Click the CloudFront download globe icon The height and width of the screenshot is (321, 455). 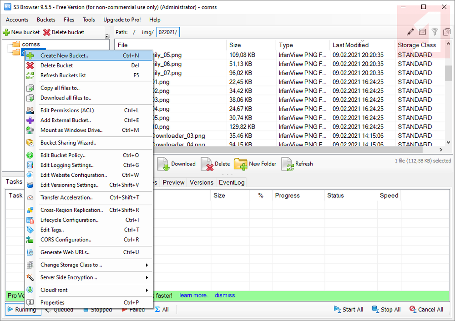[30, 290]
